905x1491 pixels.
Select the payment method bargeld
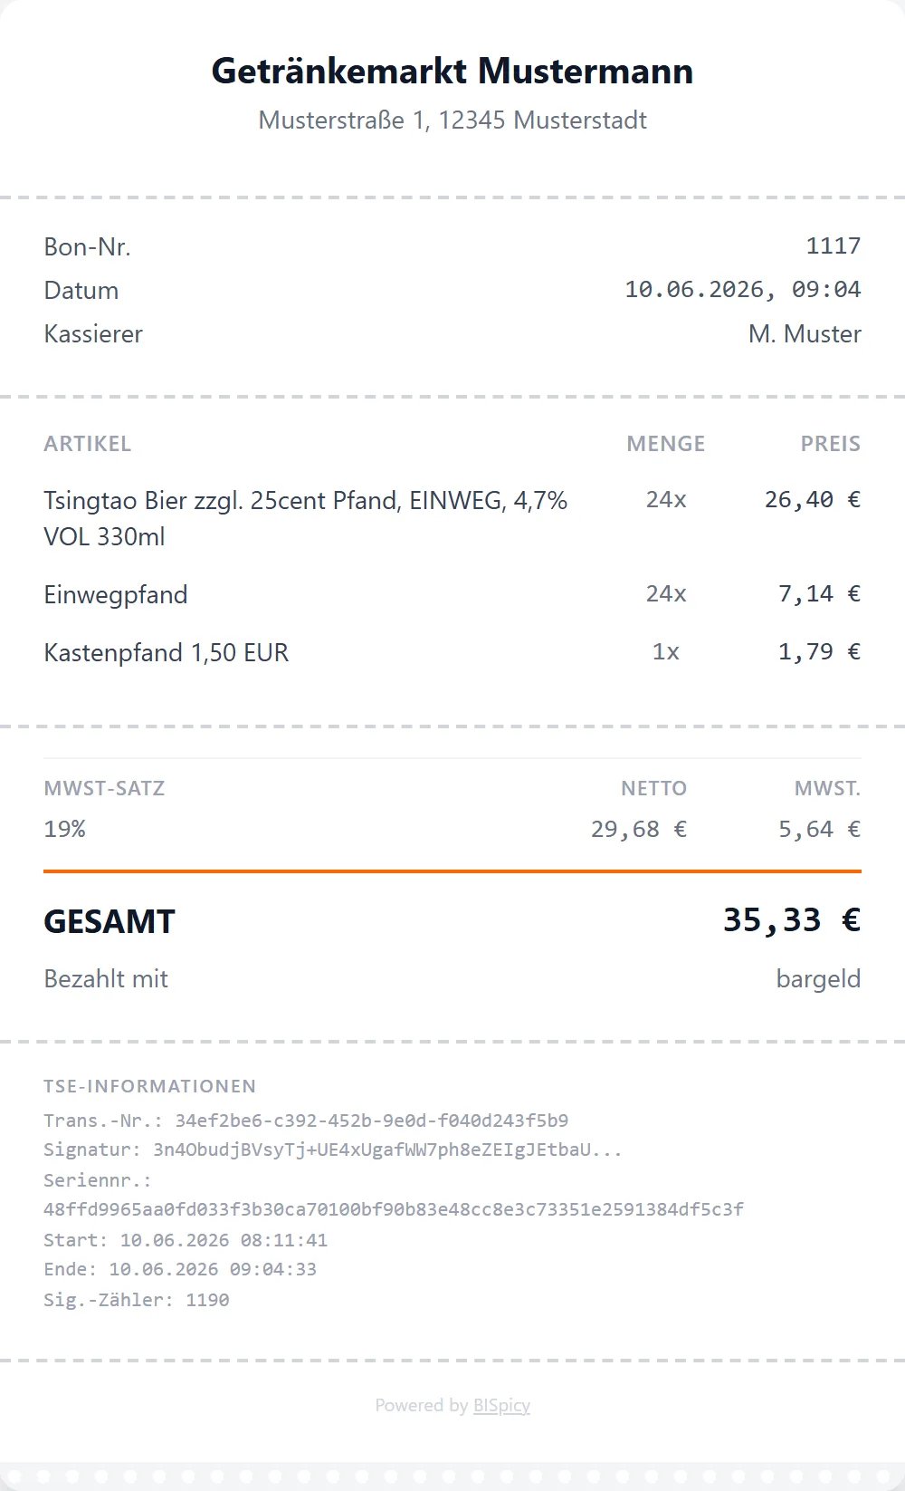tap(818, 978)
